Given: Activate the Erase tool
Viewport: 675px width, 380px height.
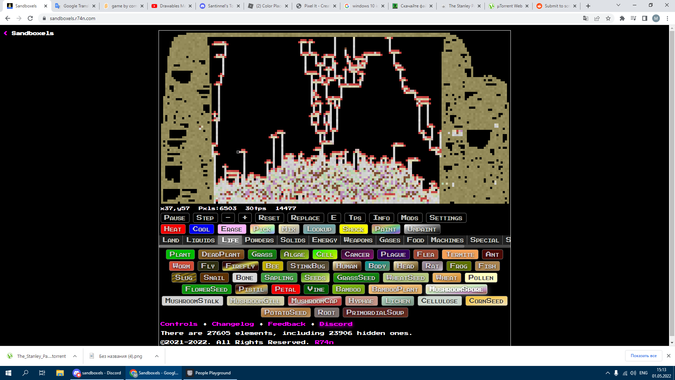Looking at the screenshot, I should click(232, 229).
